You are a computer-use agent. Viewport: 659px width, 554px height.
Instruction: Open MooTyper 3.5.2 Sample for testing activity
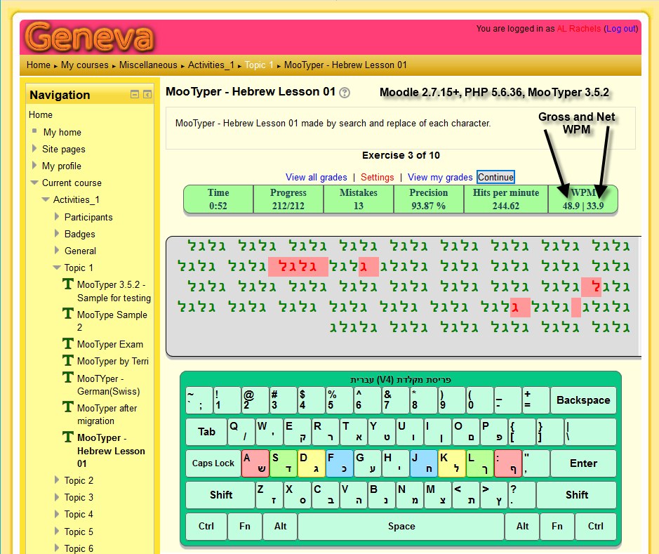tap(114, 291)
